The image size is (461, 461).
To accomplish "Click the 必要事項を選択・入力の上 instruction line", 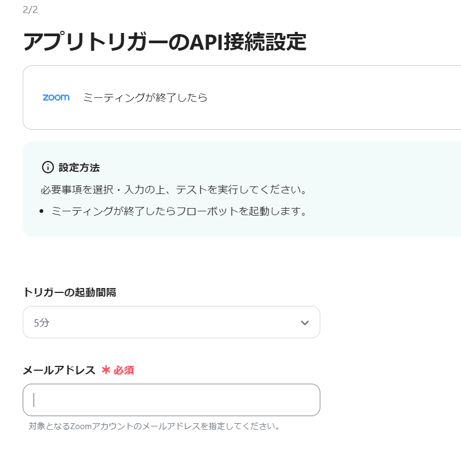I will [174, 190].
